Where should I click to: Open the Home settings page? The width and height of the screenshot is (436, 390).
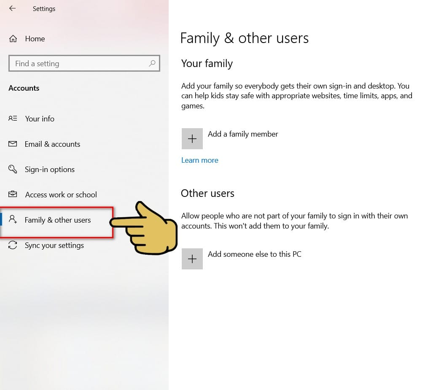pyautogui.click(x=35, y=39)
